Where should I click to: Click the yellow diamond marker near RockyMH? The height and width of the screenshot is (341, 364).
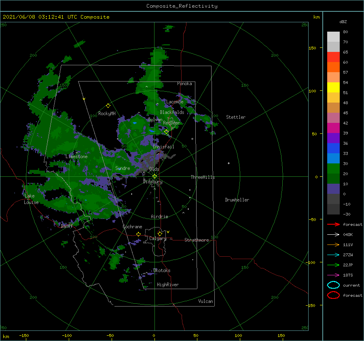click(x=108, y=106)
